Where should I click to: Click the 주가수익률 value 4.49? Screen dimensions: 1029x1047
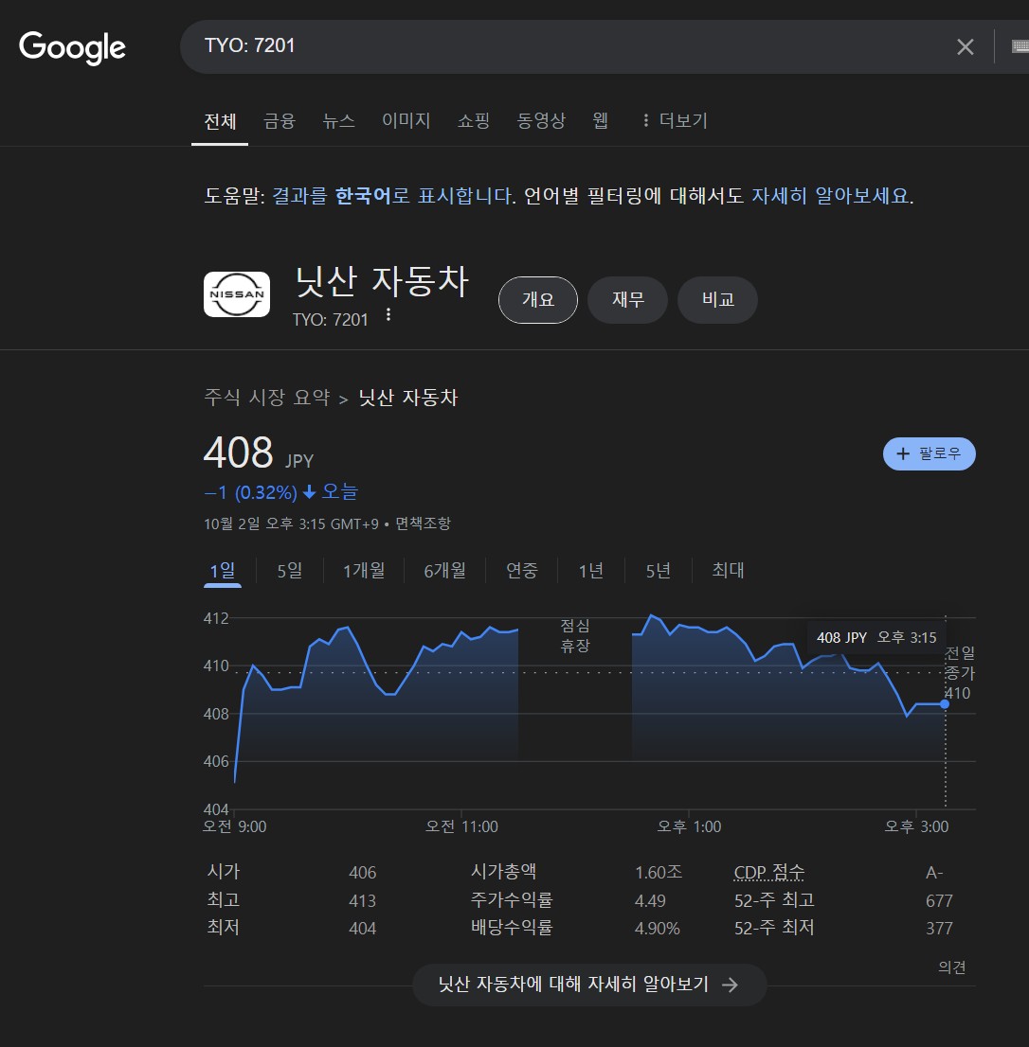[x=650, y=901]
